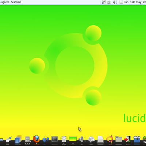Viewport: 146px width, 146px height.
Task: Click the blue stacked documents dock icon
Action: click(x=18, y=139)
